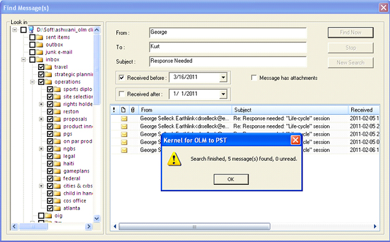Click the travel folder icon
The width and height of the screenshot is (390, 242).
pyautogui.click(x=49, y=67)
